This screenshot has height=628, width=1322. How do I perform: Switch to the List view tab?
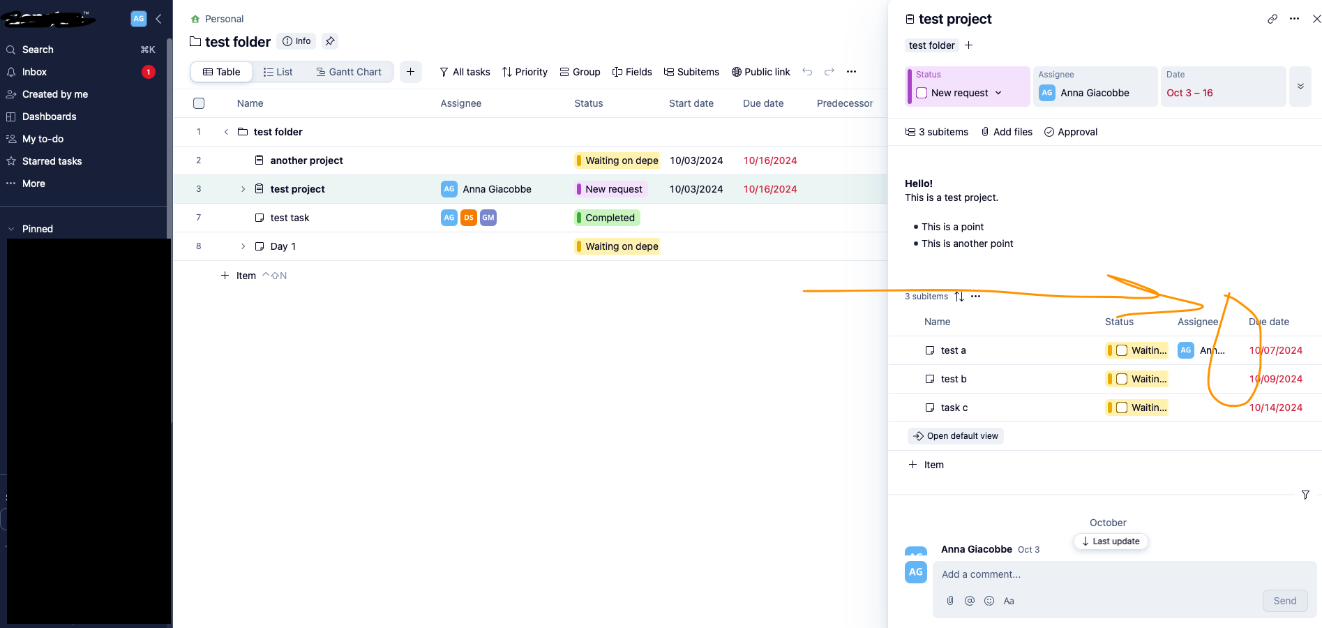pos(278,72)
